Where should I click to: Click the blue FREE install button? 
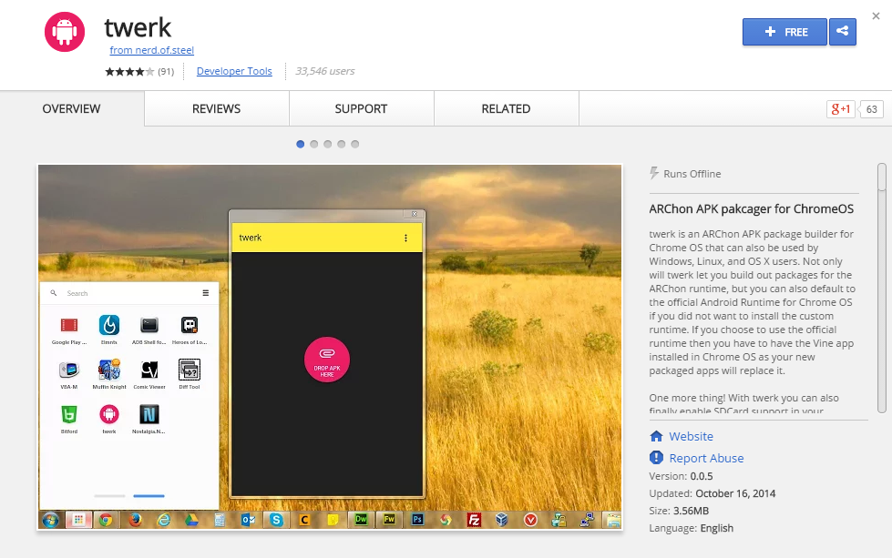pyautogui.click(x=784, y=32)
